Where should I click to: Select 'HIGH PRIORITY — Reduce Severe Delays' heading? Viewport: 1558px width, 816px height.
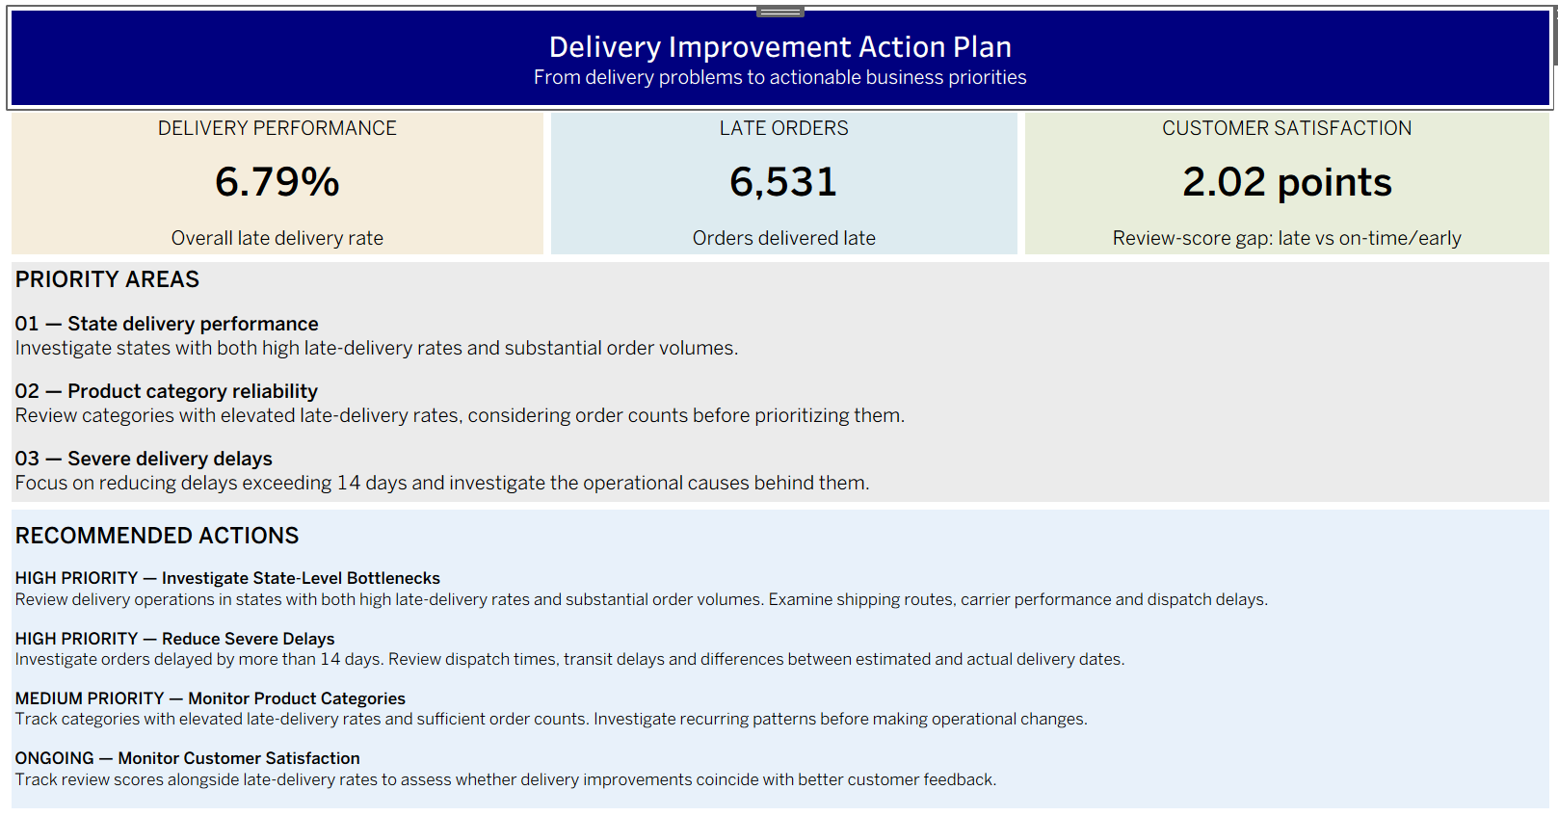point(174,639)
